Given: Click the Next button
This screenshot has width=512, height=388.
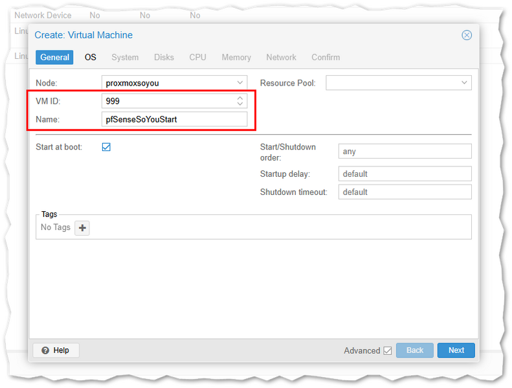Looking at the screenshot, I should click(456, 350).
